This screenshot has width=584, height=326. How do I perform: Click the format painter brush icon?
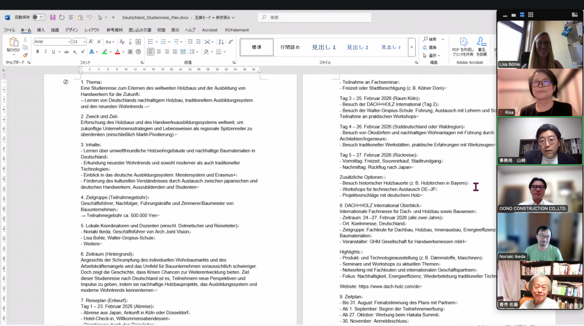click(25, 55)
